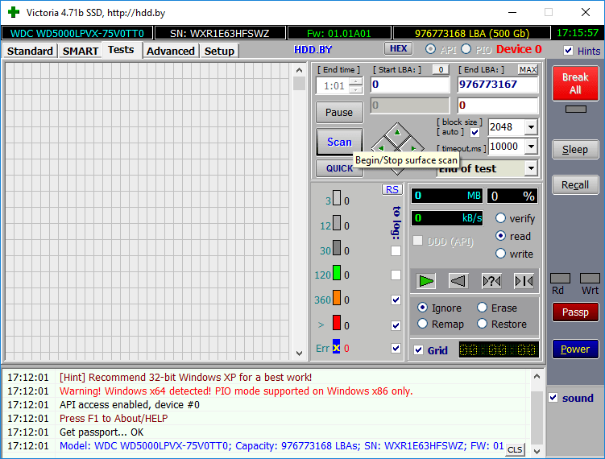Switch to the SMART tab
The image size is (605, 459).
(81, 51)
